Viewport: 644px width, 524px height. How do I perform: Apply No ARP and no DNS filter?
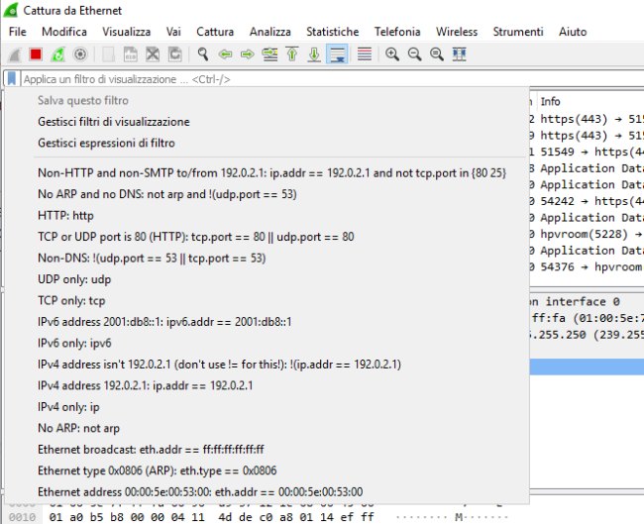click(267, 194)
